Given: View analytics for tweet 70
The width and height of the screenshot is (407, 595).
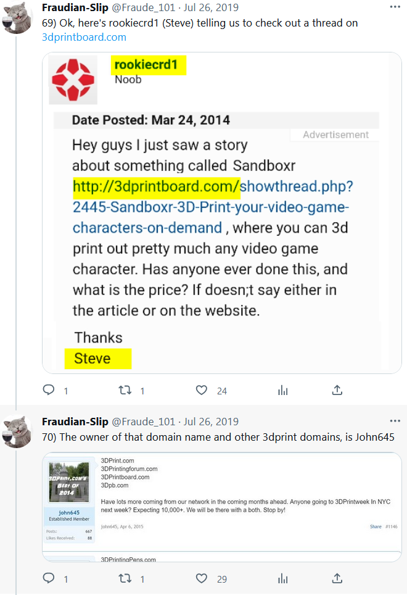Looking at the screenshot, I should [283, 578].
